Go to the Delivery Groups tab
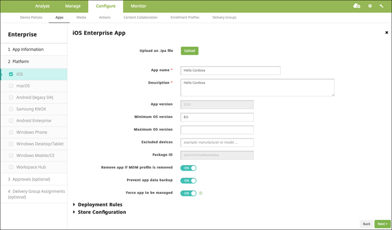This screenshot has height=230, width=392. pos(224,17)
